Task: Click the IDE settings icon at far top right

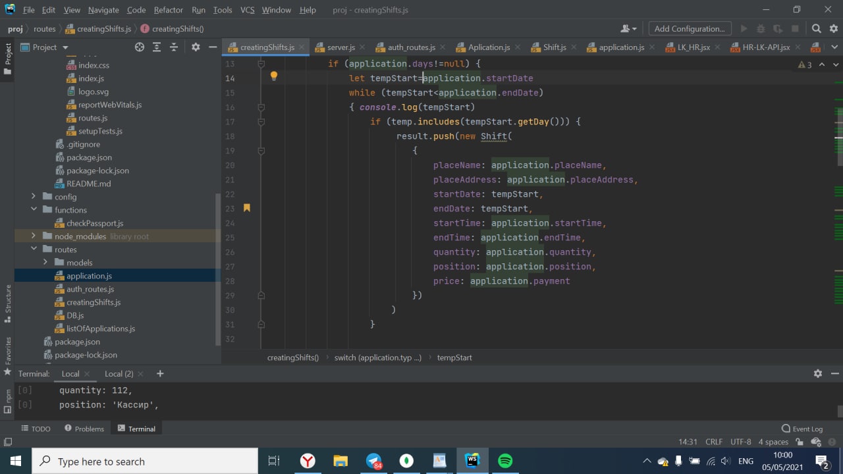Action: [x=834, y=29]
